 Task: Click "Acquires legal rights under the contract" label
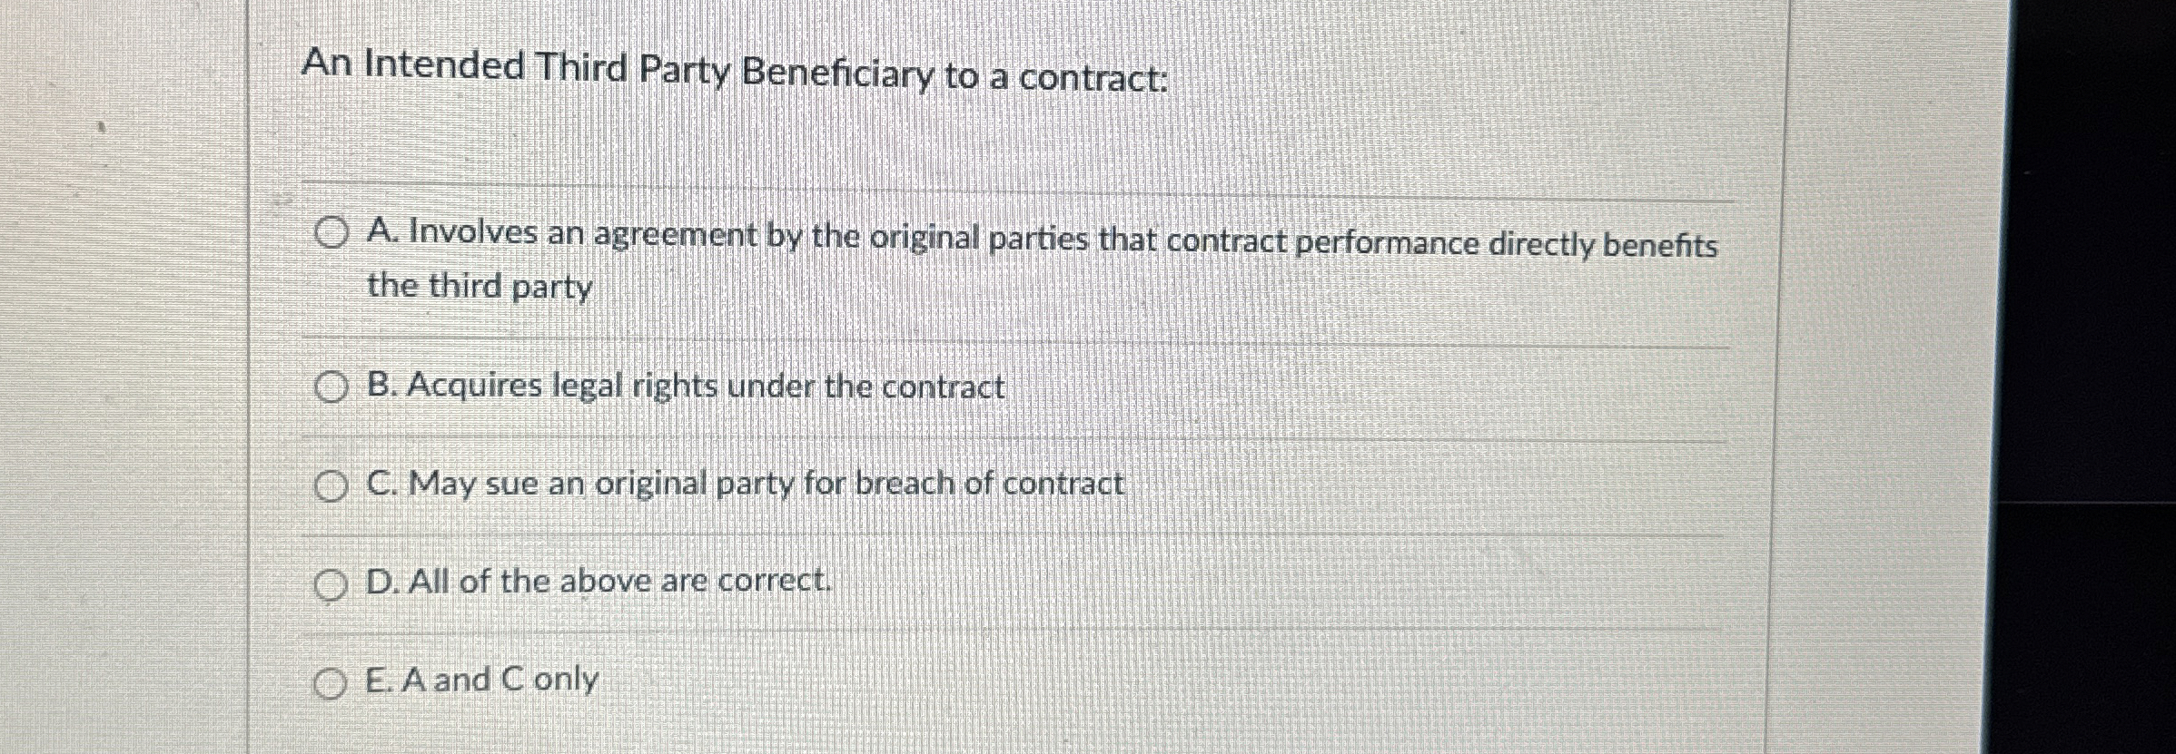point(686,387)
